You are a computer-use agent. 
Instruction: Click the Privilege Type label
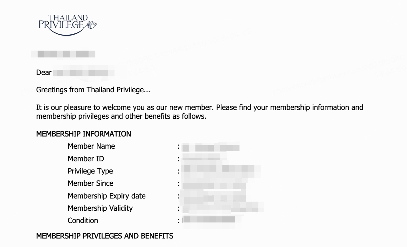coord(90,171)
